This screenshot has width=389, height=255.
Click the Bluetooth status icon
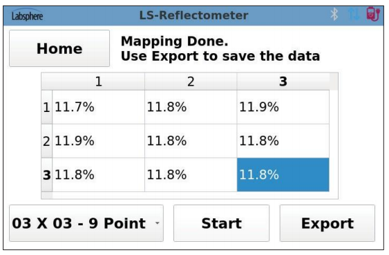(334, 15)
